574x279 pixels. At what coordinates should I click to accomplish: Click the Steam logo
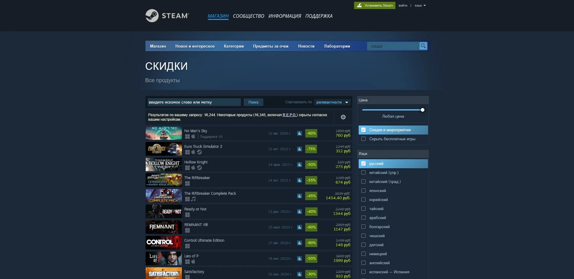tap(167, 16)
